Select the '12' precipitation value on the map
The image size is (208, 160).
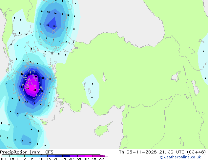(x=22, y=74)
